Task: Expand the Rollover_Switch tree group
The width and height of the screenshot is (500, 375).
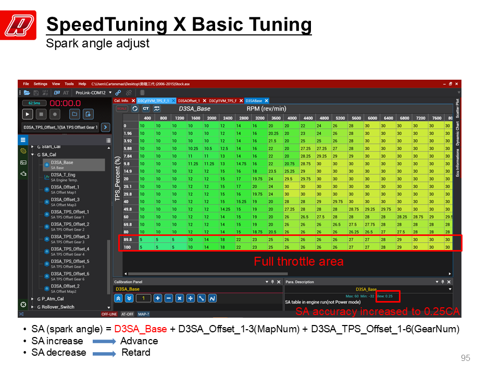Action: tap(32, 307)
